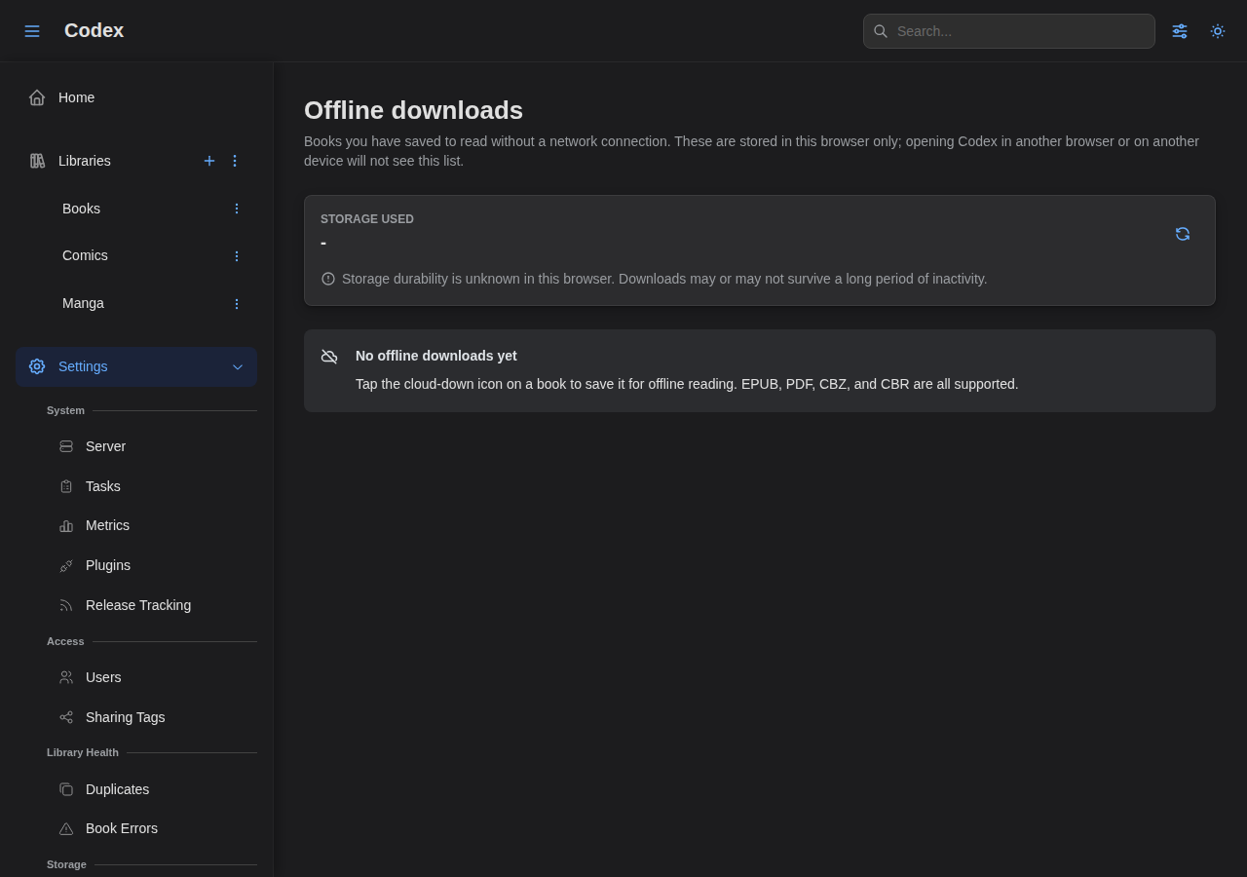
Task: Click the magnifier search icon
Action: pos(881,31)
